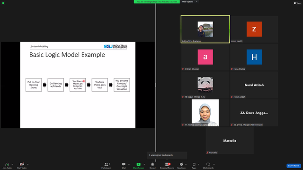Image resolution: width=303 pixels, height=170 pixels.
Task: Select Al Dian Ghozali's participant tile
Action: tap(205, 57)
